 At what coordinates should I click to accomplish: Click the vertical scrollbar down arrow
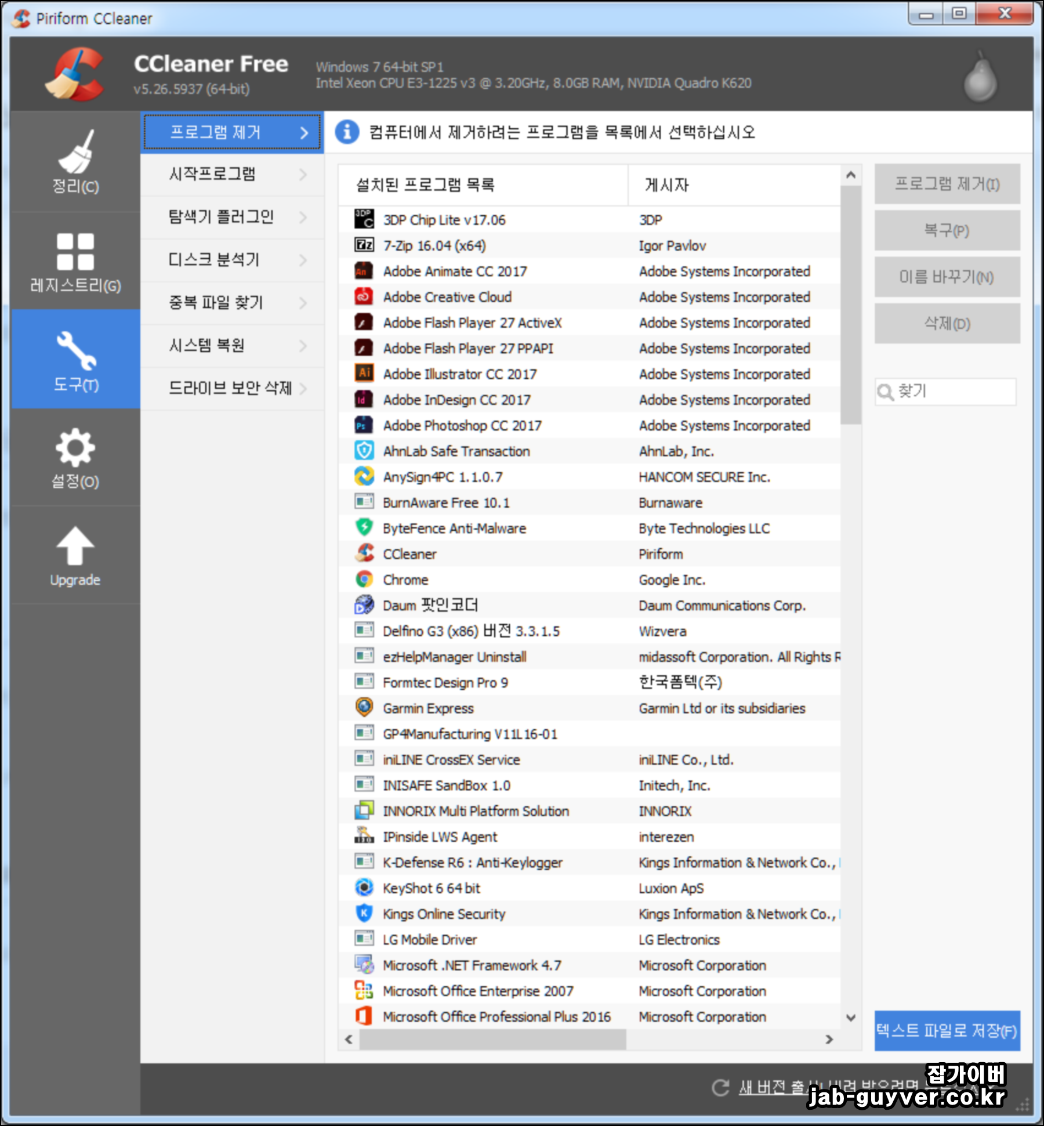[x=851, y=1018]
